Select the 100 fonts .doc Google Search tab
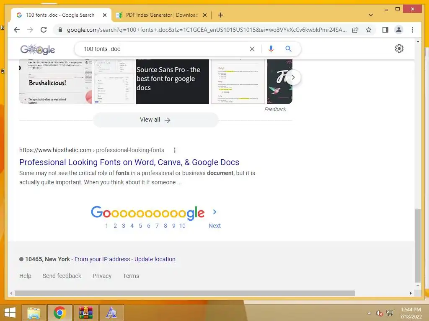 [x=61, y=15]
